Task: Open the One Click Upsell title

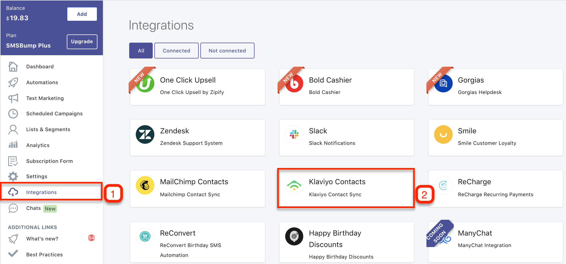Action: pyautogui.click(x=188, y=80)
